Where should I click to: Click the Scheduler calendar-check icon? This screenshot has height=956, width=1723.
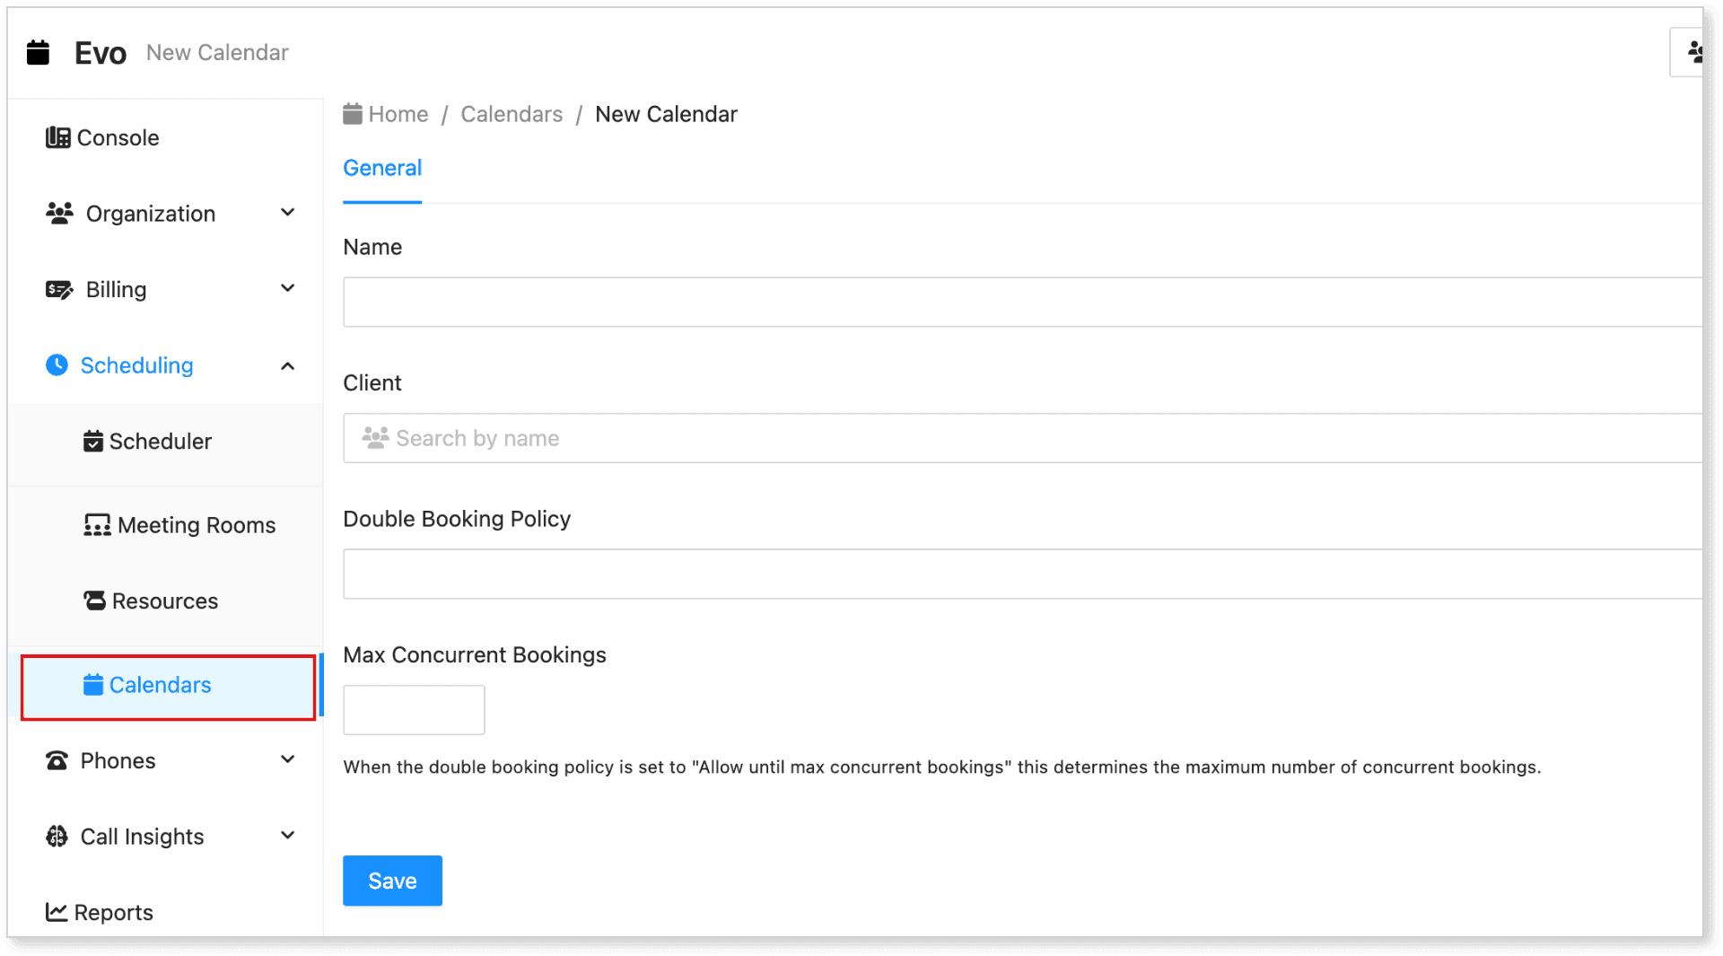point(93,441)
